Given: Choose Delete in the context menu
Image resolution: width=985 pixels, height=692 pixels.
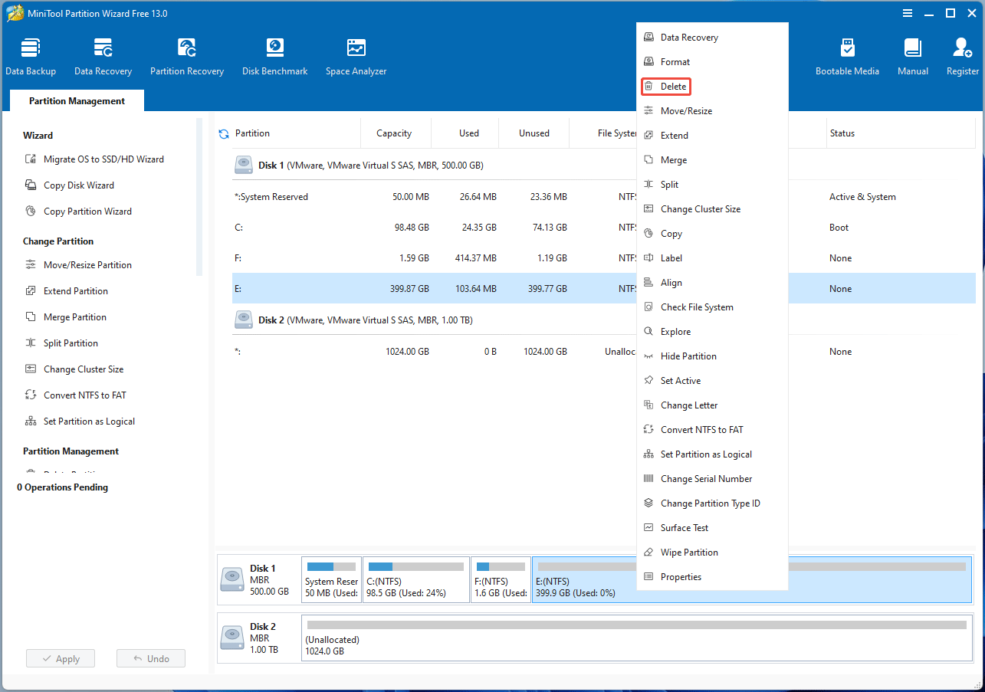Looking at the screenshot, I should point(673,87).
